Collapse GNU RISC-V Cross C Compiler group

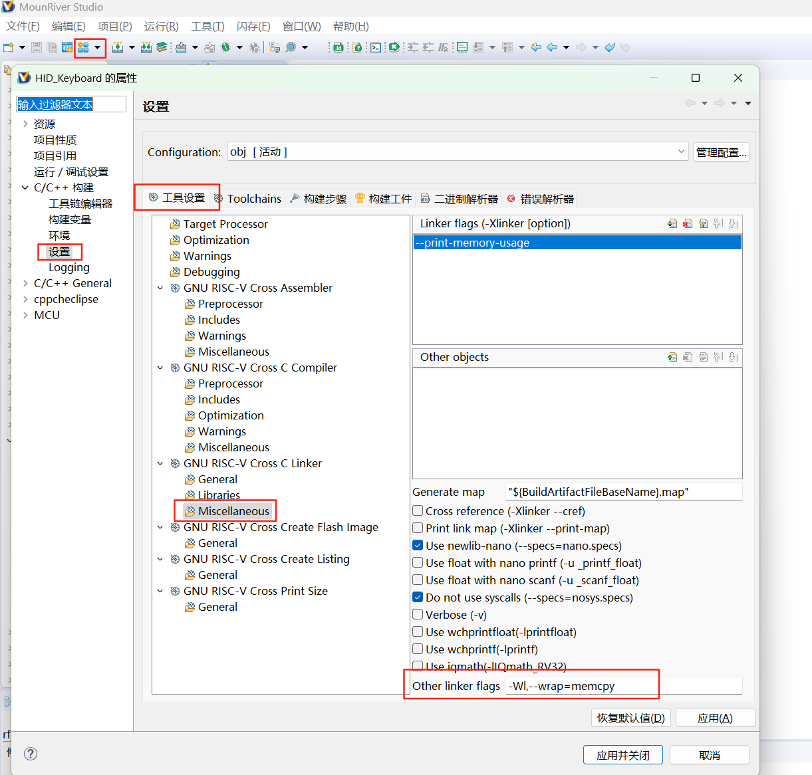coord(160,368)
